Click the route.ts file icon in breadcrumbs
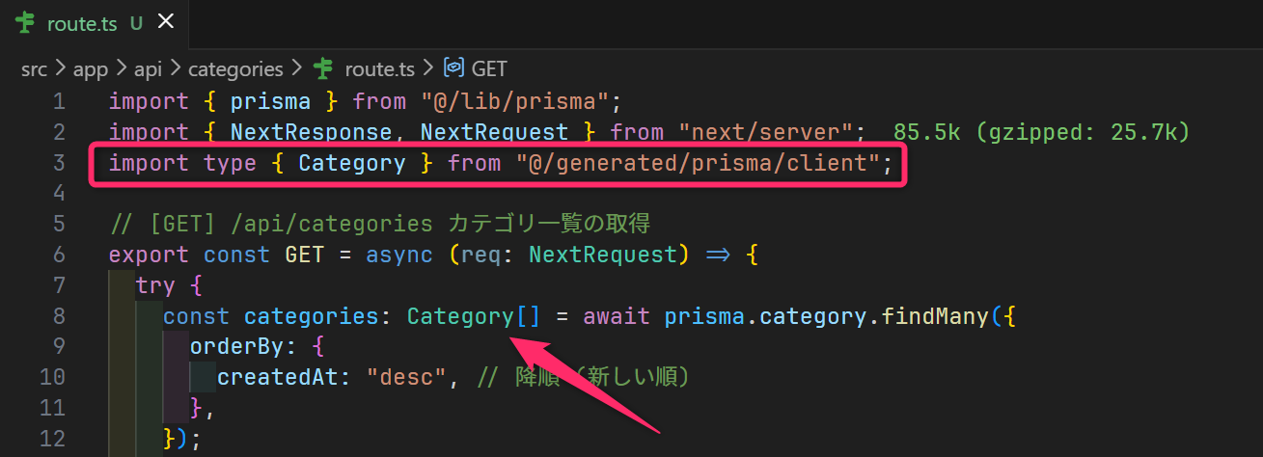1263x457 pixels. click(x=324, y=69)
